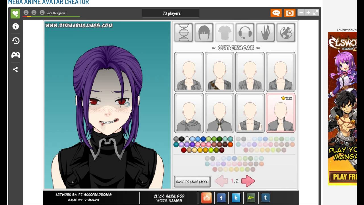Image resolution: width=364 pixels, height=205 pixels.
Task: Share on Tumblr
Action: click(265, 198)
